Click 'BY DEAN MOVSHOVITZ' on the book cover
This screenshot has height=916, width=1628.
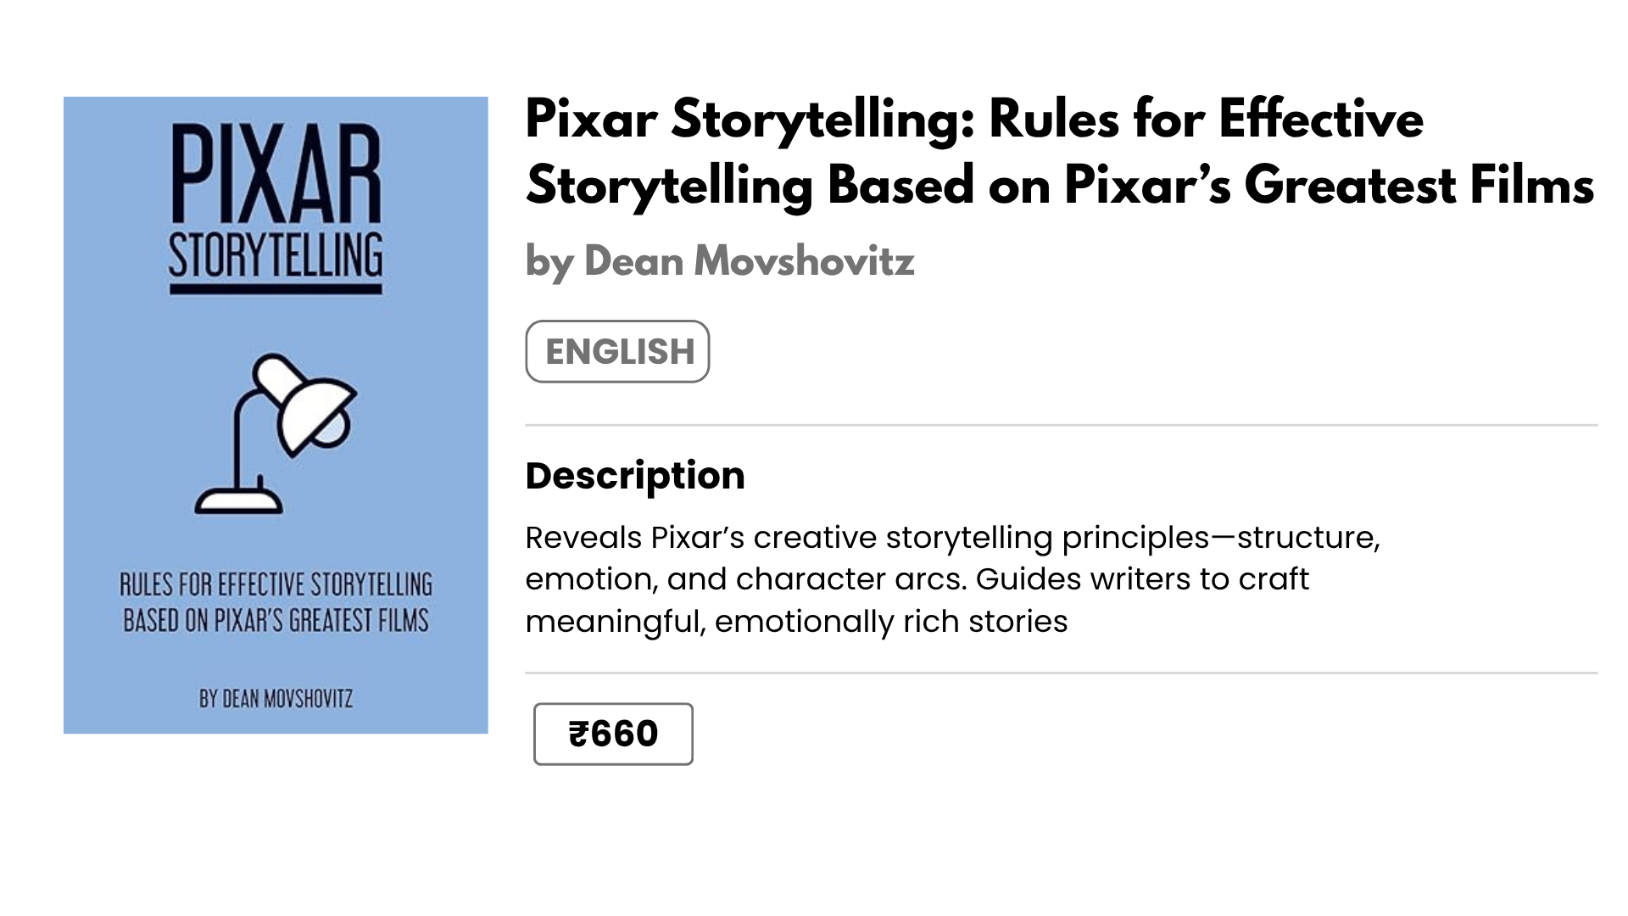(x=276, y=699)
